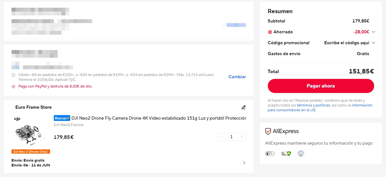Increase item quantity with the plus button
This screenshot has width=386, height=177.
pyautogui.click(x=242, y=137)
